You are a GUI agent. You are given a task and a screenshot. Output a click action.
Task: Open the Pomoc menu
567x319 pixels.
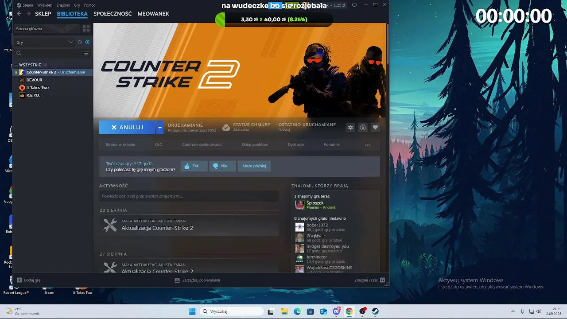click(89, 5)
